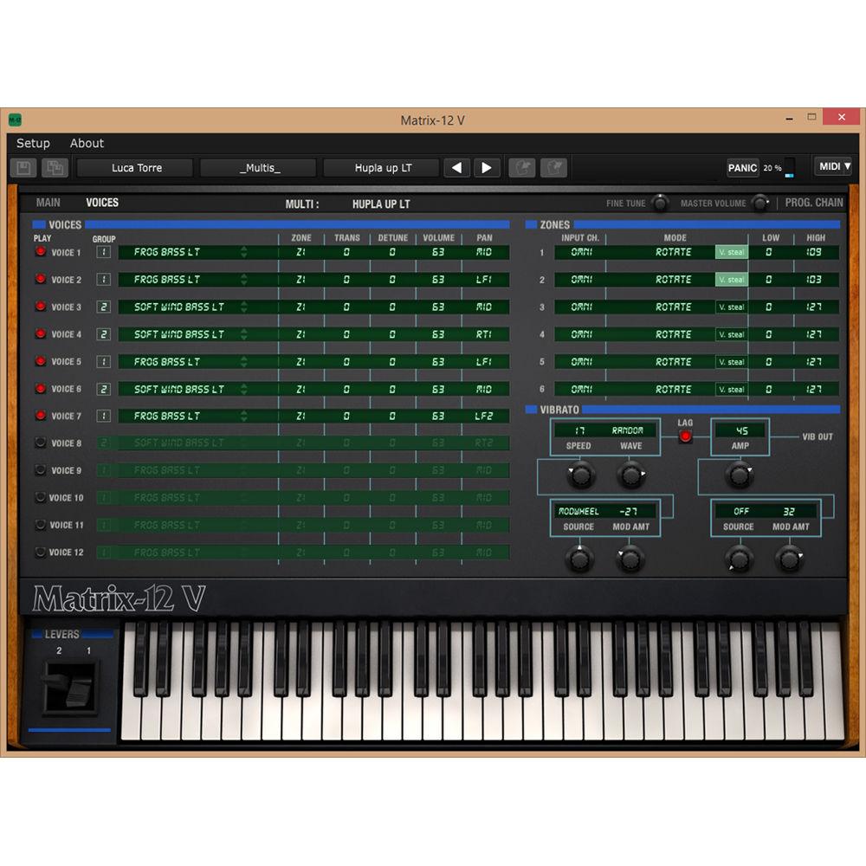Click the PANIC button
866x866 pixels.
[742, 170]
